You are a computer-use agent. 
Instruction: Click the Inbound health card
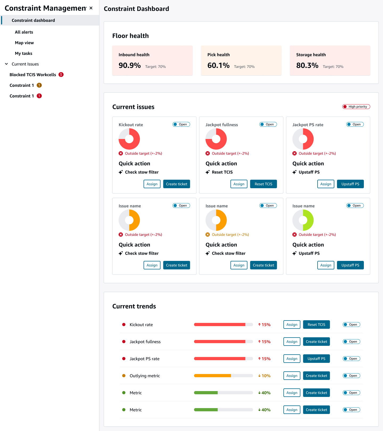click(x=152, y=60)
